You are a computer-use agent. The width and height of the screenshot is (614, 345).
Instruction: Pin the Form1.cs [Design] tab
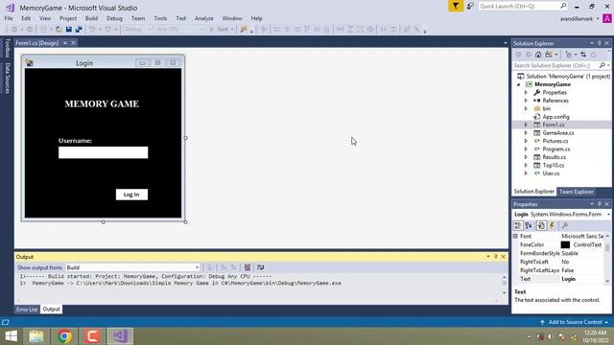click(x=65, y=43)
